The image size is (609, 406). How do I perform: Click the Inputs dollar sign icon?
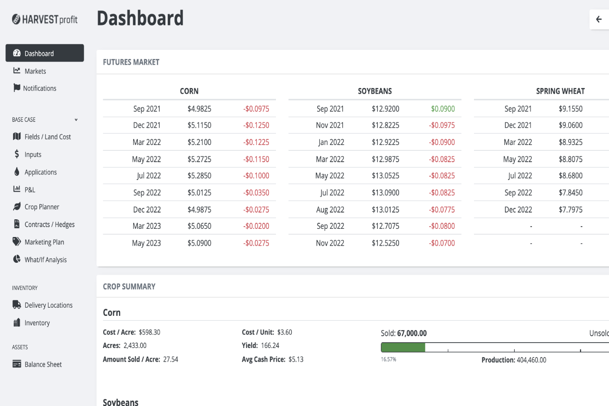point(17,154)
